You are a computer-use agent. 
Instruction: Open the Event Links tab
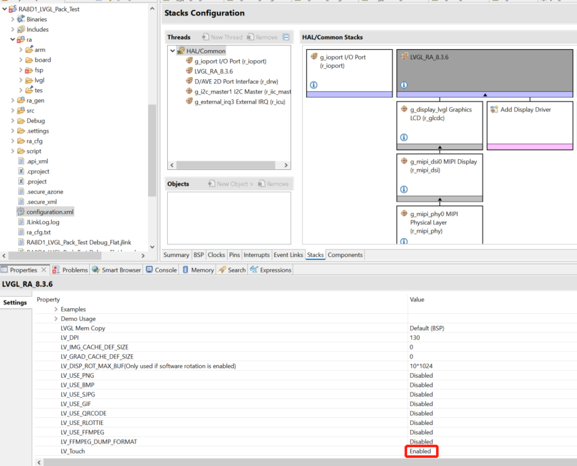click(x=288, y=255)
